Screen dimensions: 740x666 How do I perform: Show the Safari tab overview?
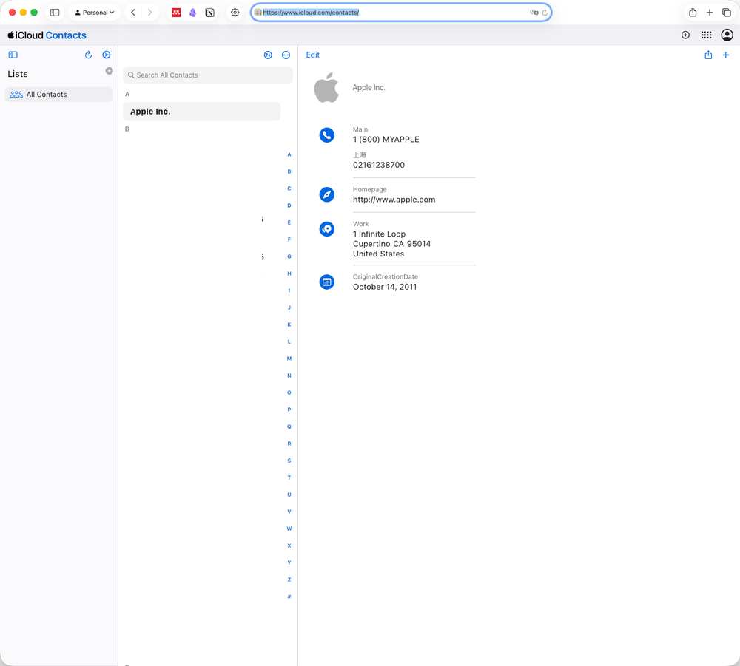coord(727,13)
